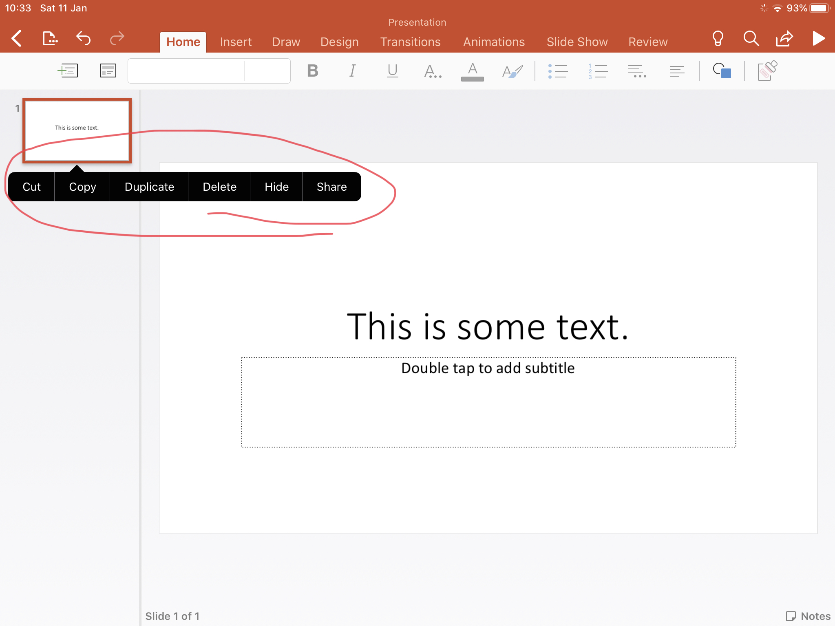This screenshot has height=626, width=835.
Task: Open the slide layout picker
Action: (108, 71)
